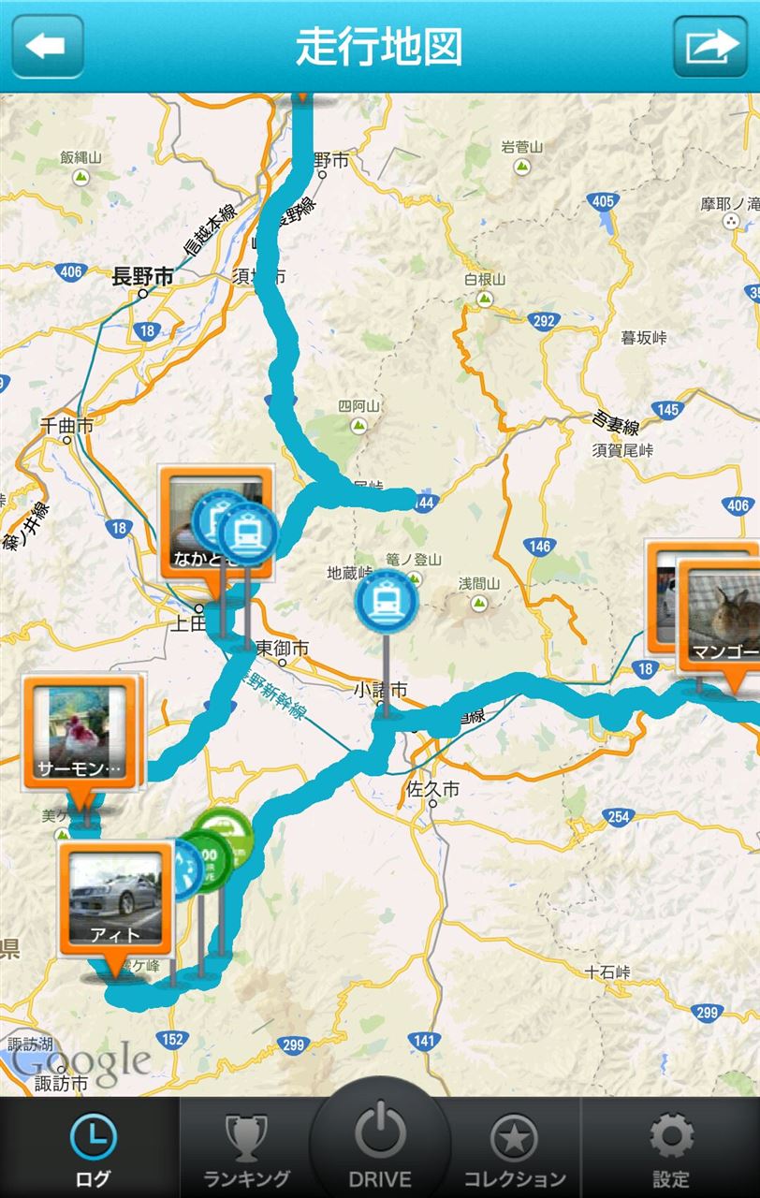The width and height of the screenshot is (760, 1198).
Task: Open the ランキング tab
Action: click(x=246, y=1148)
